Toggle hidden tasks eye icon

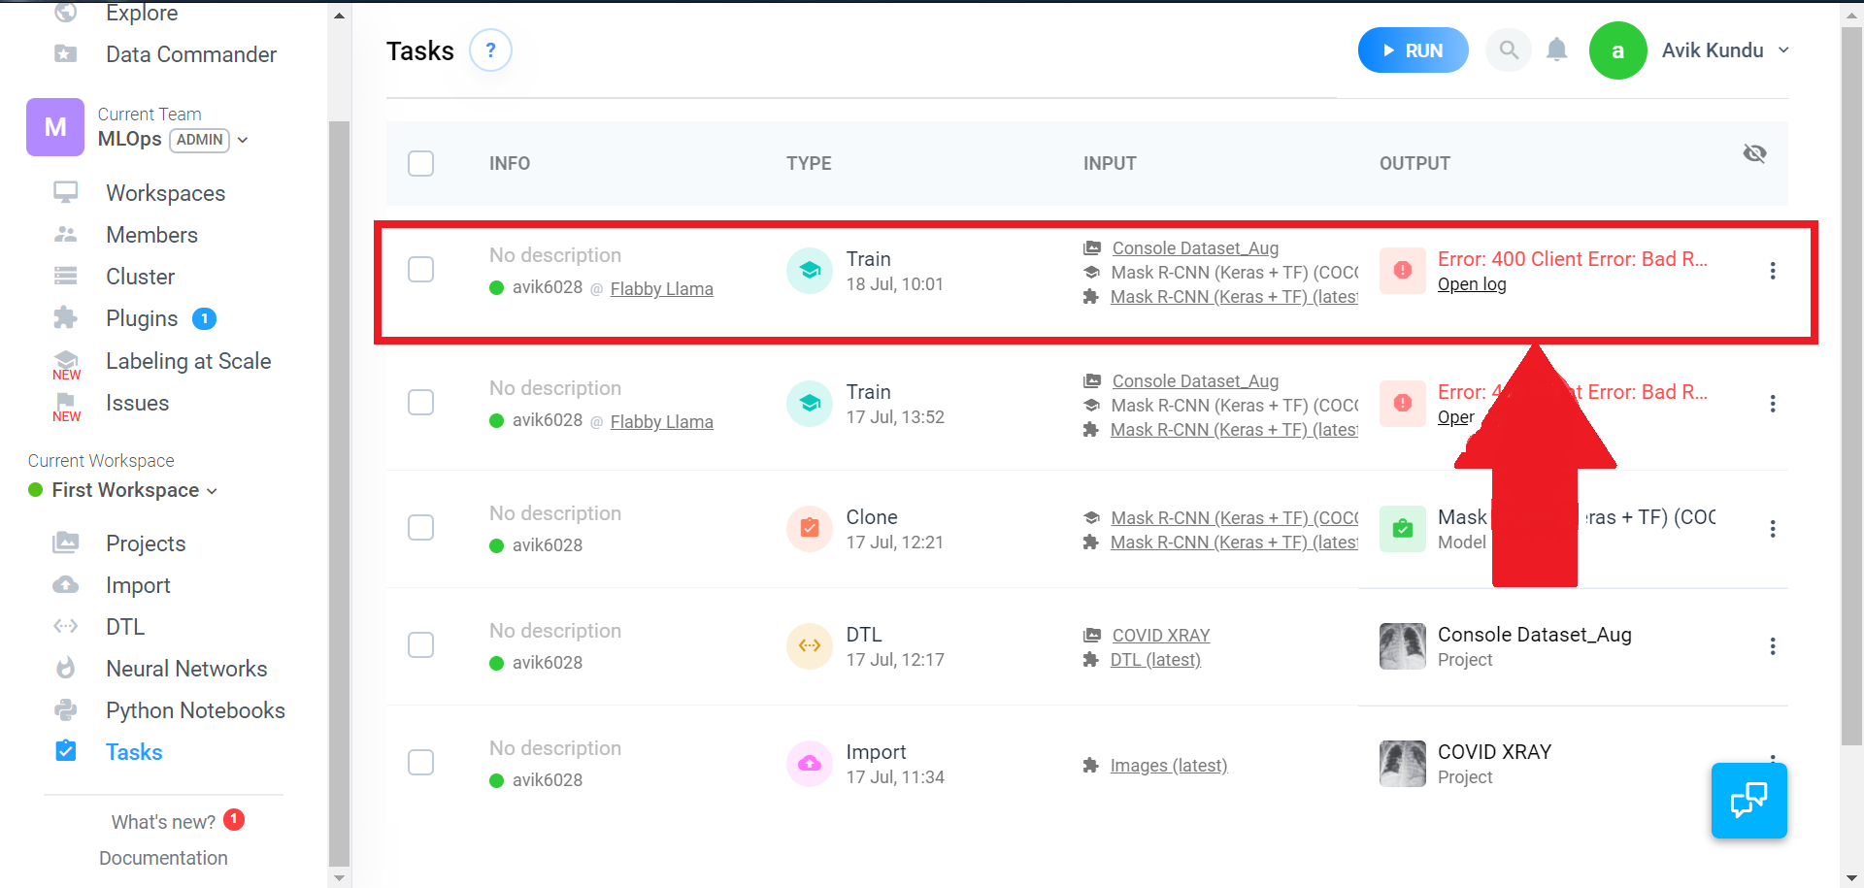(1754, 153)
